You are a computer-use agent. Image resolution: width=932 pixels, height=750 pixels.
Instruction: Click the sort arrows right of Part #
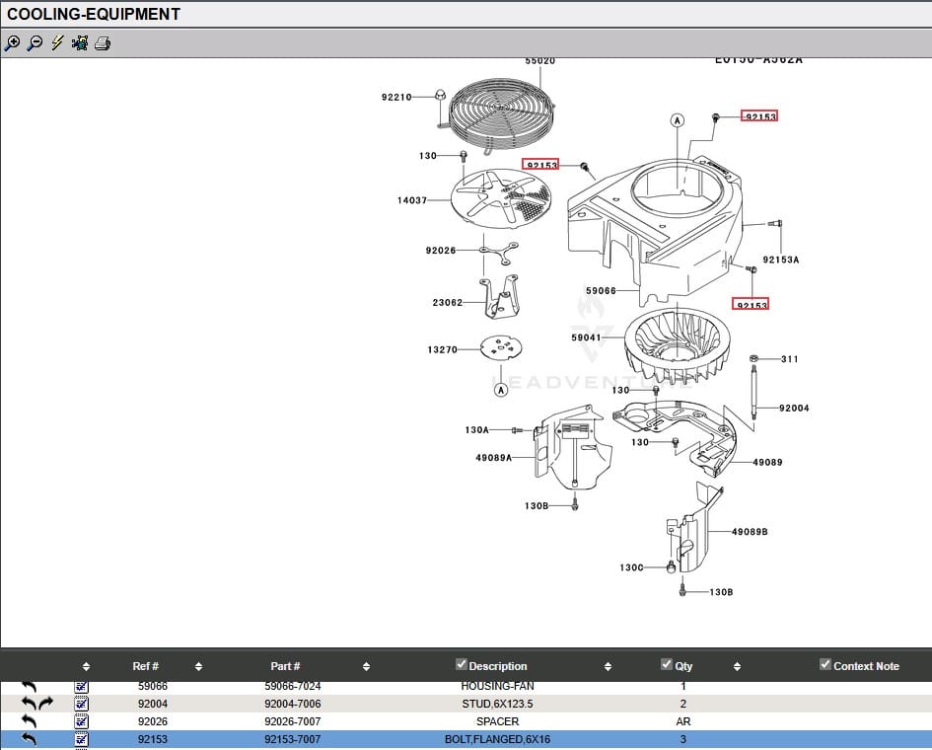click(x=366, y=667)
